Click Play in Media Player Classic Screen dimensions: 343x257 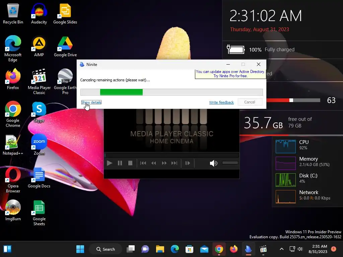(x=110, y=163)
